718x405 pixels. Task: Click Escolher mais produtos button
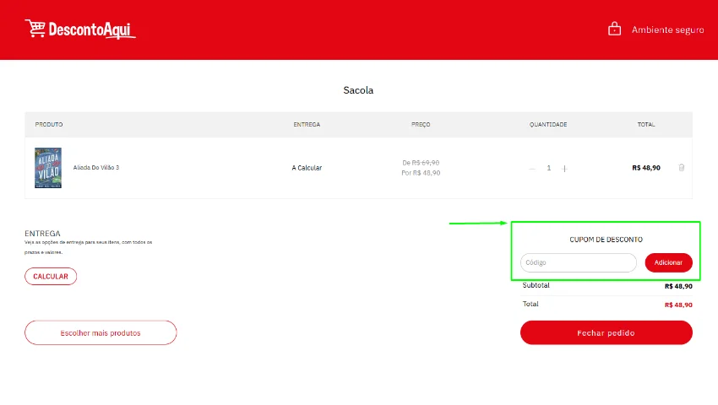click(101, 332)
